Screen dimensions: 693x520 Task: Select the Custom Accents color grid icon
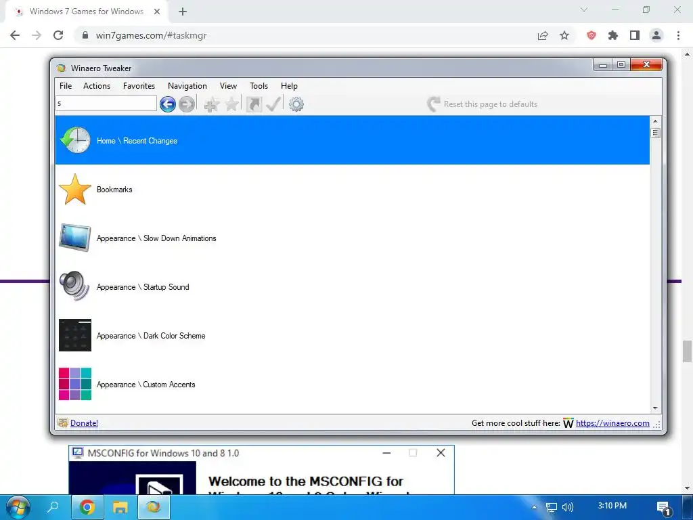pos(75,384)
